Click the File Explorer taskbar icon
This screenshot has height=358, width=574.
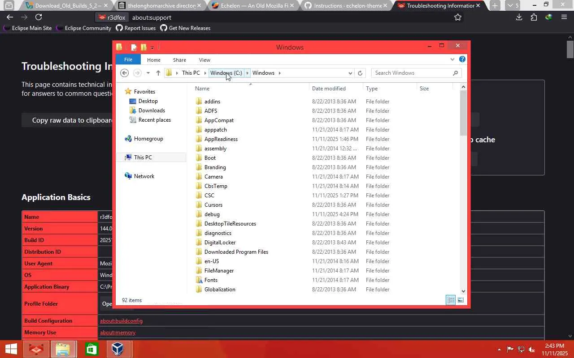[63, 349]
